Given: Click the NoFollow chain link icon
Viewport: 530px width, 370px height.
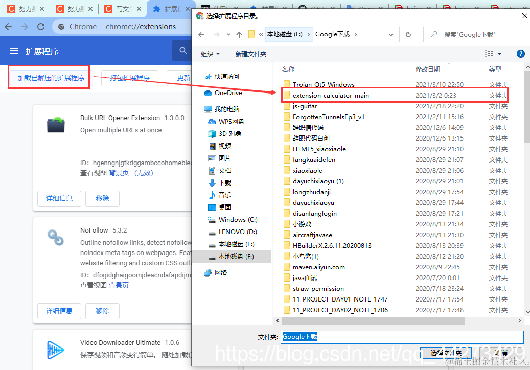Looking at the screenshot, I should 56,237.
